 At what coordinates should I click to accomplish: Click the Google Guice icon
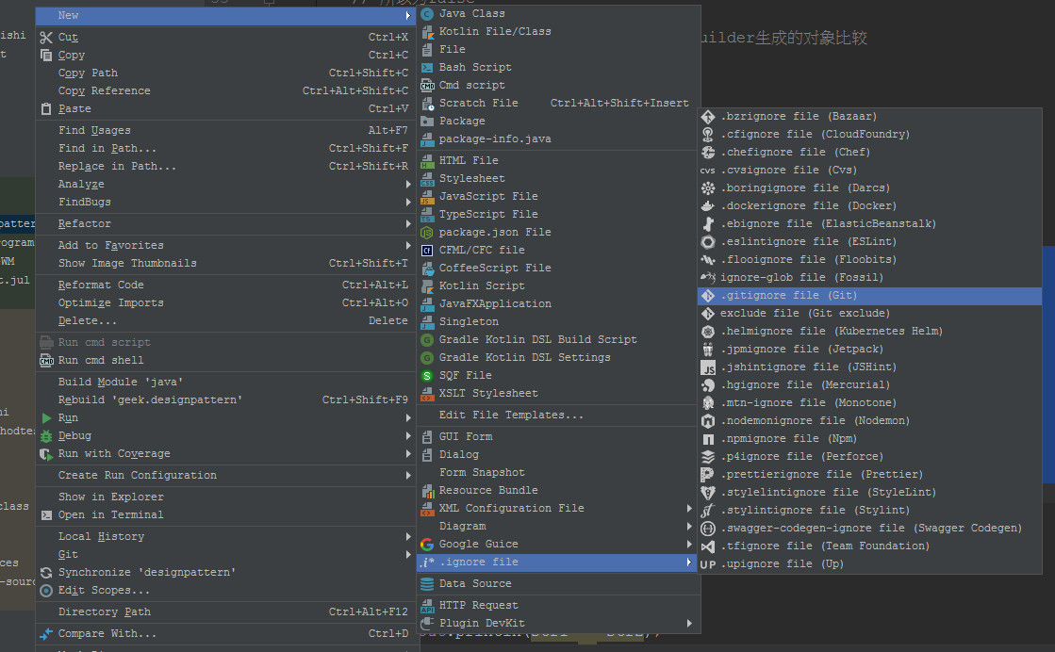426,545
